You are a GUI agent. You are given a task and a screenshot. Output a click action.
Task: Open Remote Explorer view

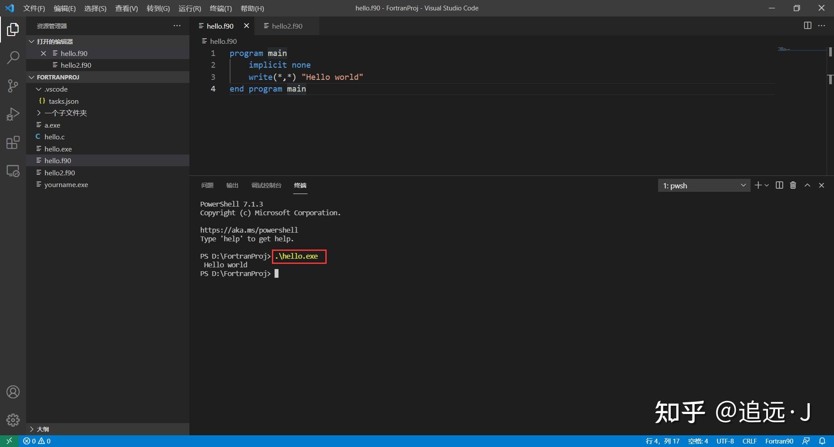pyautogui.click(x=13, y=171)
